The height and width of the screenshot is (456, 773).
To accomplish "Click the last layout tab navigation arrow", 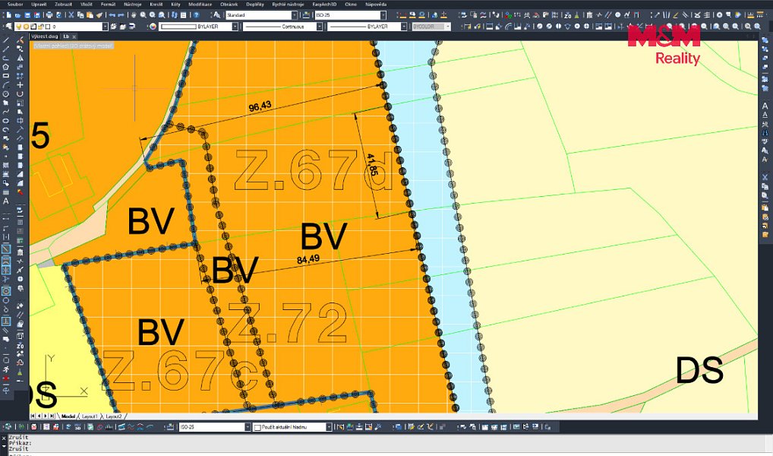I will tap(52, 416).
